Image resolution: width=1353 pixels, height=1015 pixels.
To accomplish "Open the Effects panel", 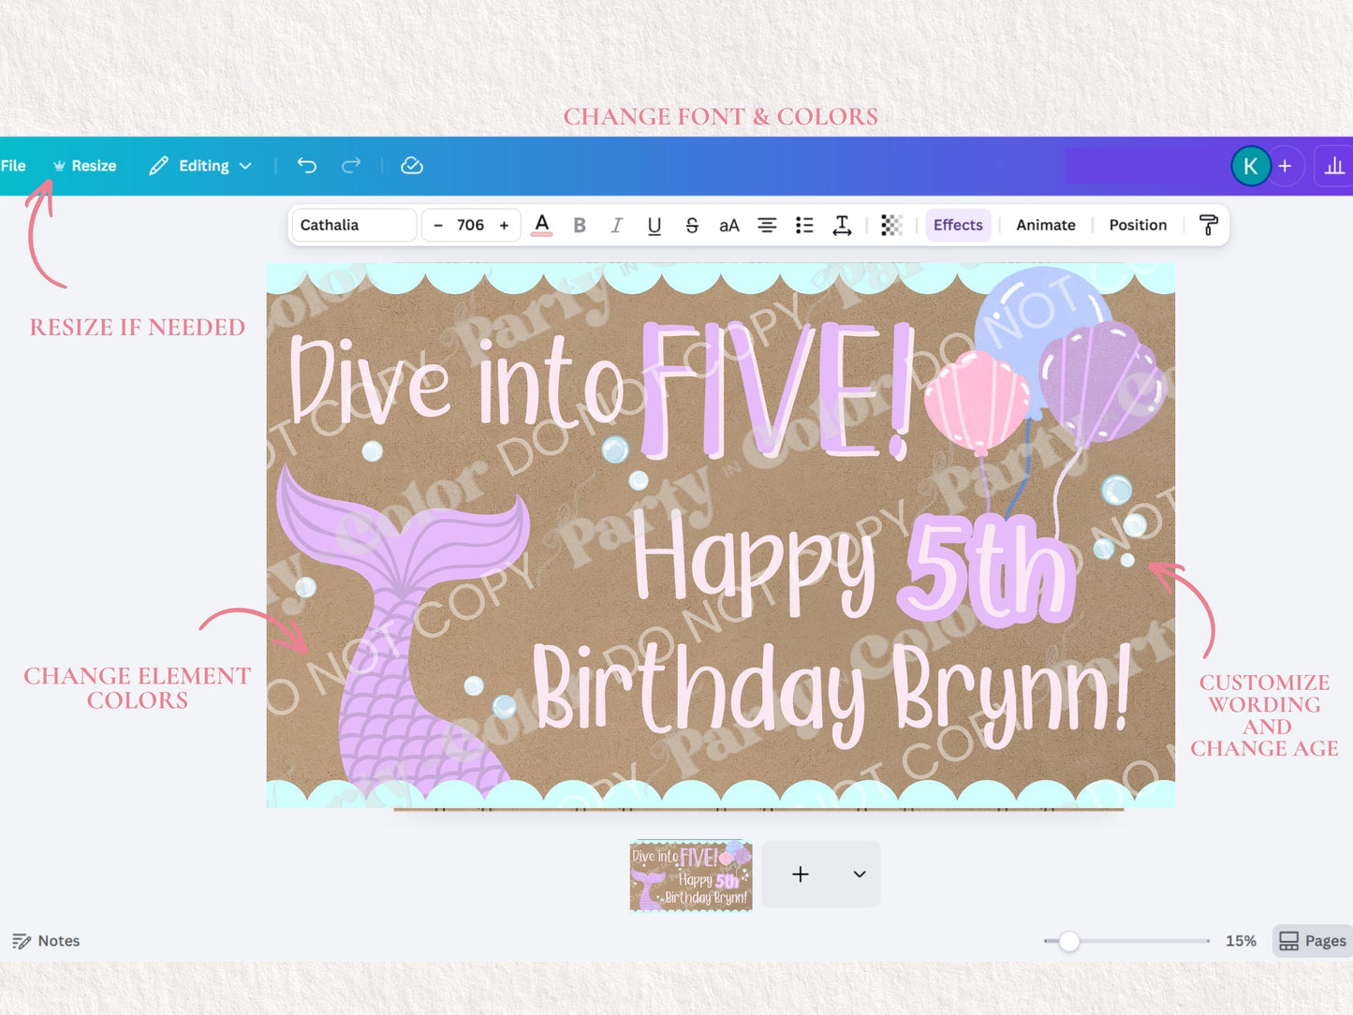I will 958,225.
